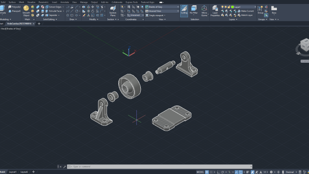Open the Shades of Gray visual style dropdown
The image size is (309, 174).
(x=162, y=7)
